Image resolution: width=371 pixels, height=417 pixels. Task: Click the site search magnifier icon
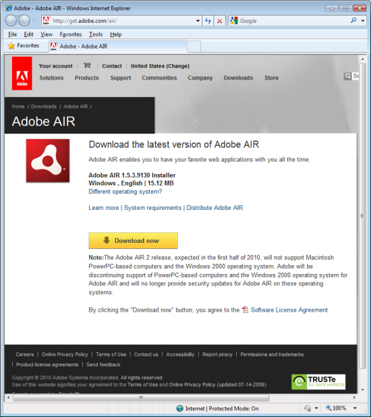coord(347,76)
